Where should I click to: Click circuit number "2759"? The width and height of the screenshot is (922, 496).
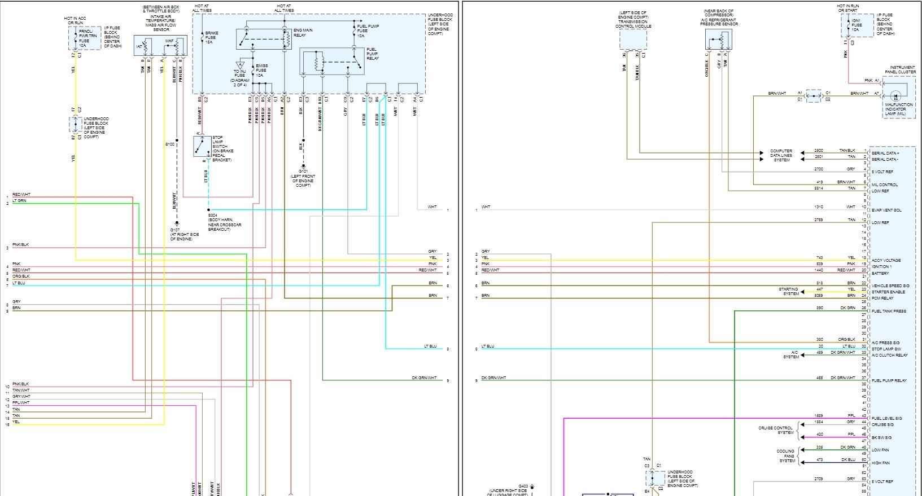click(819, 220)
